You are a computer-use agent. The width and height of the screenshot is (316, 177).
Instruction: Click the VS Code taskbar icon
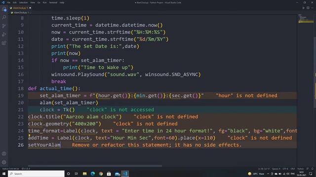[x=125, y=174]
